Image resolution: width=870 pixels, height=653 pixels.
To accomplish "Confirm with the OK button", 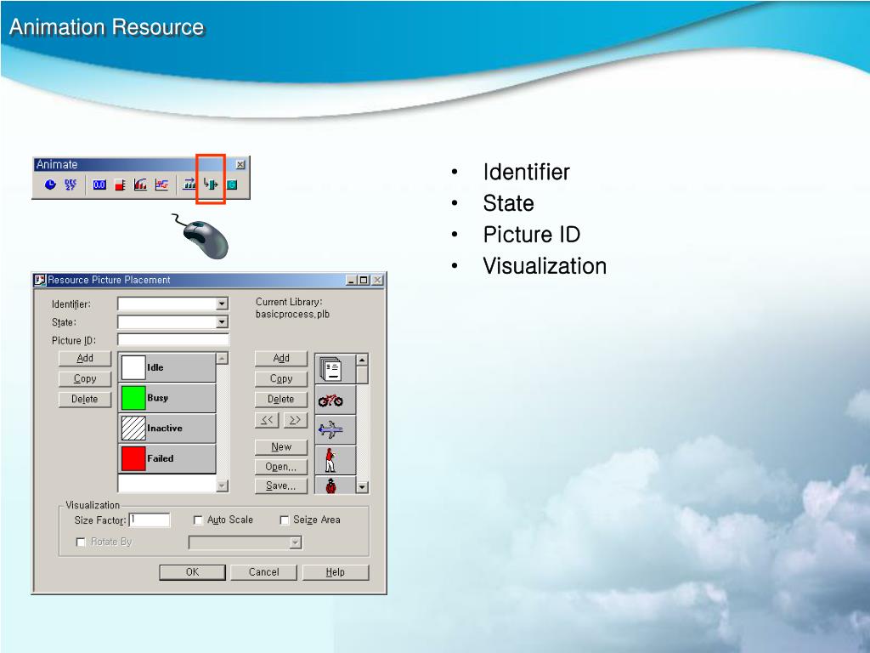I will [193, 572].
